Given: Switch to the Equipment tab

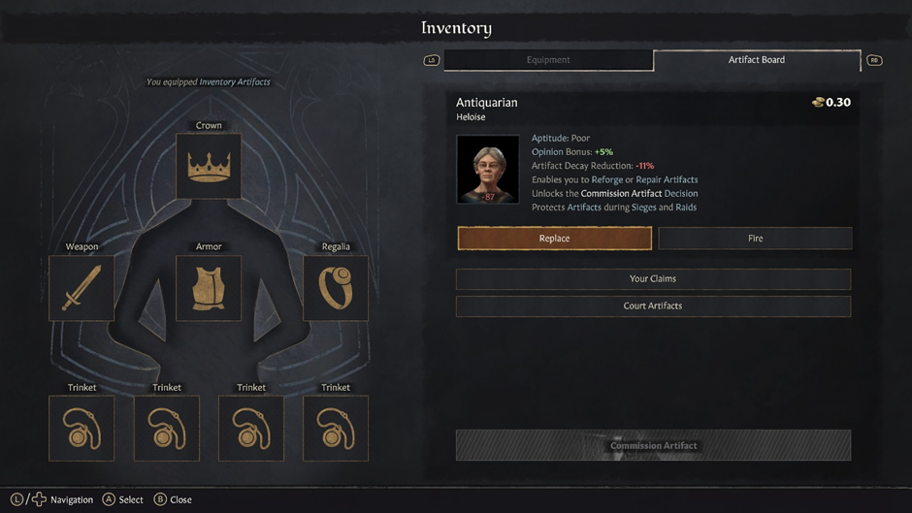Looking at the screenshot, I should 548,60.
